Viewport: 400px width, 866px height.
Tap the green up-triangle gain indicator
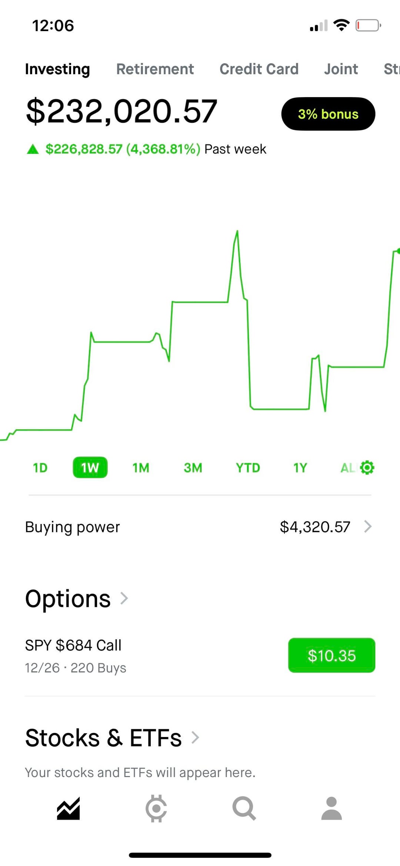tap(33, 149)
